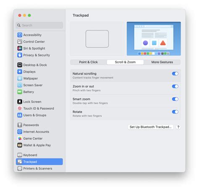The height and width of the screenshot is (190, 199).
Task: Open the Accessibility sidebar icon
Action: point(20,35)
